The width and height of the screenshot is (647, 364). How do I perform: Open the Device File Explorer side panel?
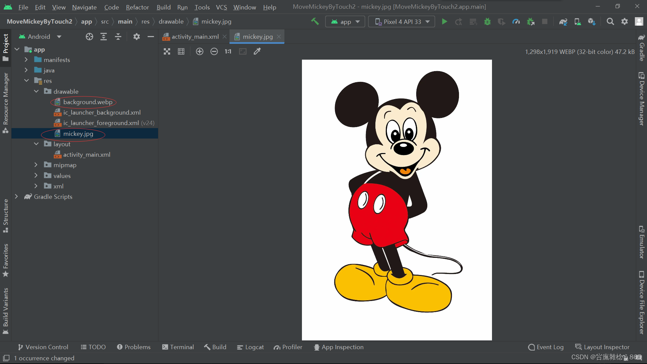pos(642,302)
